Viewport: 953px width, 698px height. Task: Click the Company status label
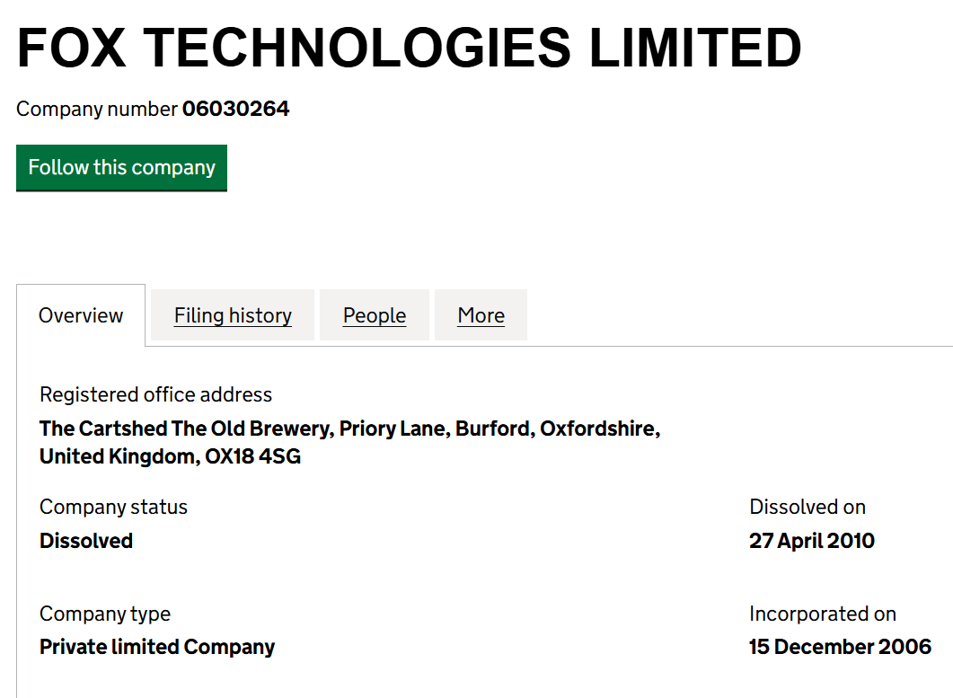pyautogui.click(x=113, y=507)
